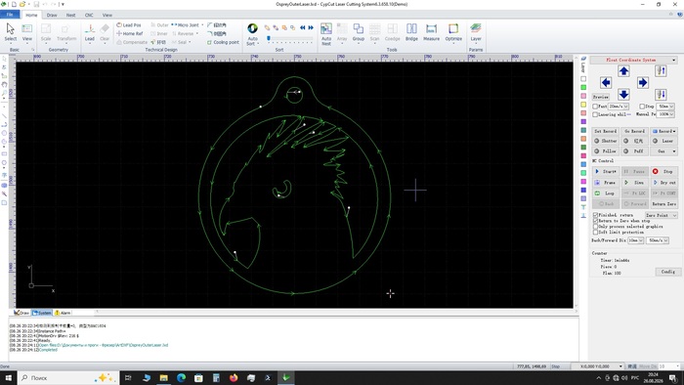This screenshot has width=684, height=385.
Task: Enable the Fast jog checkbox
Action: tap(595, 107)
